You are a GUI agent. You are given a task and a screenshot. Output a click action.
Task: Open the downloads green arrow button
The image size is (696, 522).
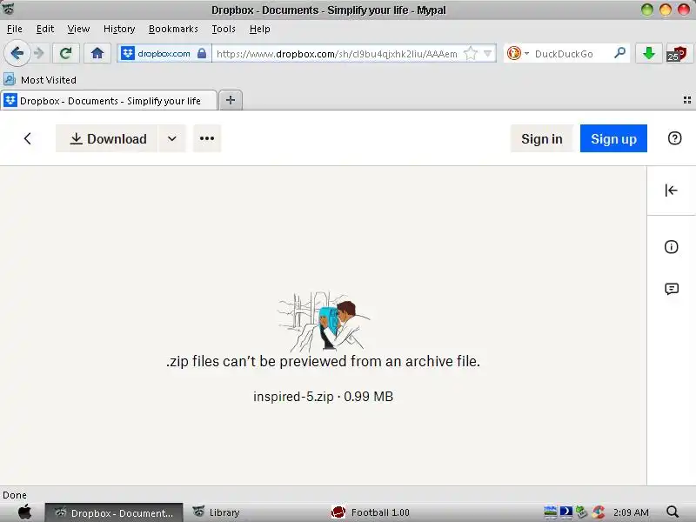pos(649,54)
